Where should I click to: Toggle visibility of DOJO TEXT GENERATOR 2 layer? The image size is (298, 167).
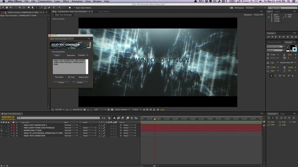1,125
